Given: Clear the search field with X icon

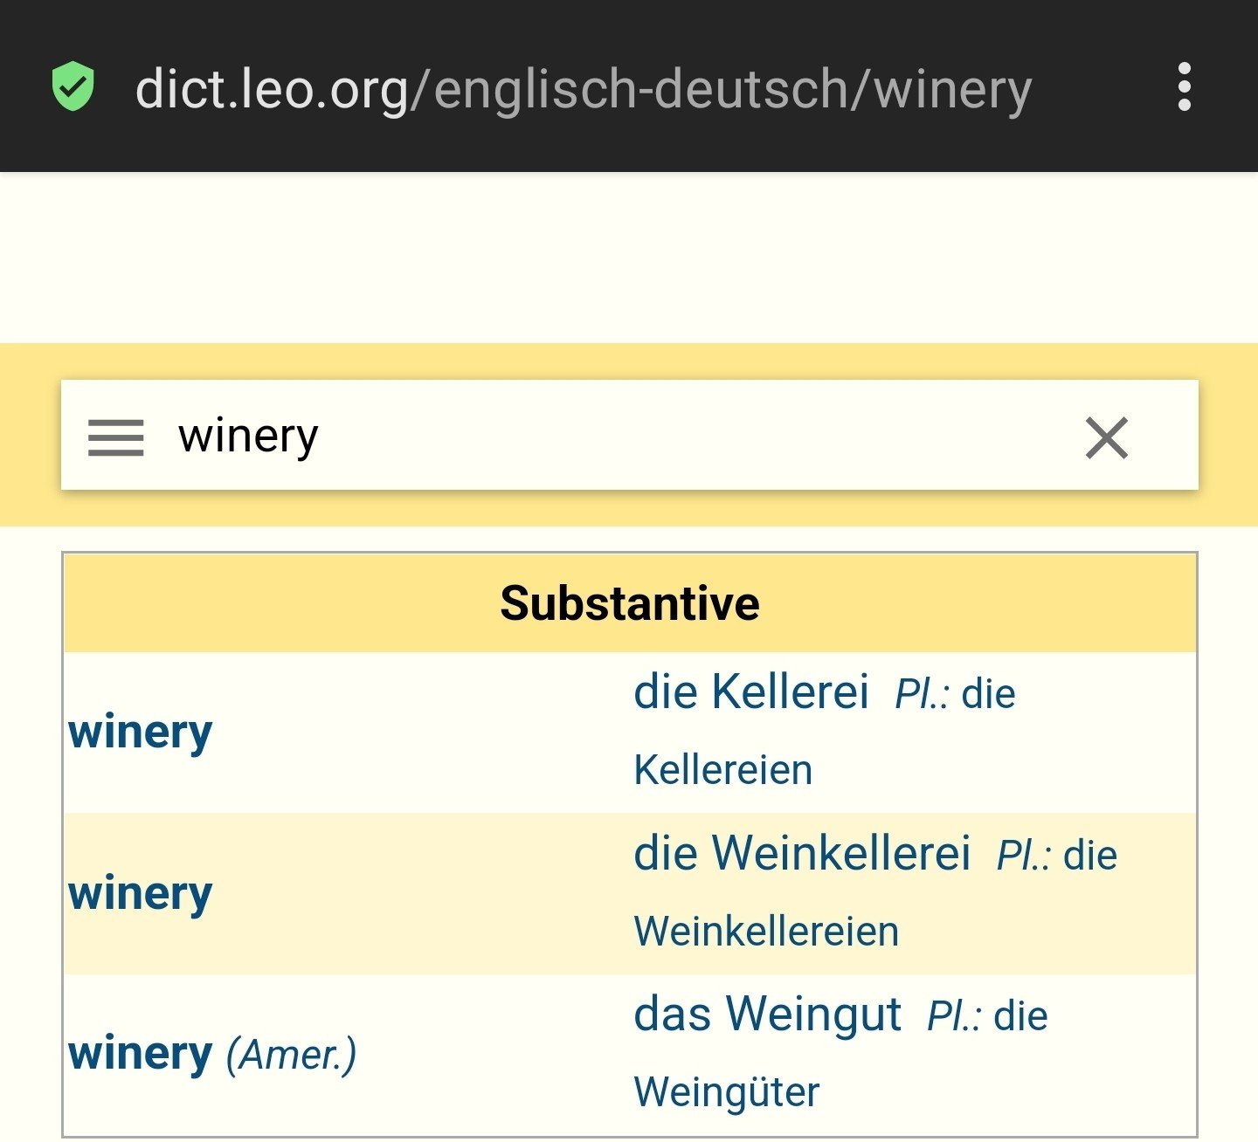Looking at the screenshot, I should 1106,437.
